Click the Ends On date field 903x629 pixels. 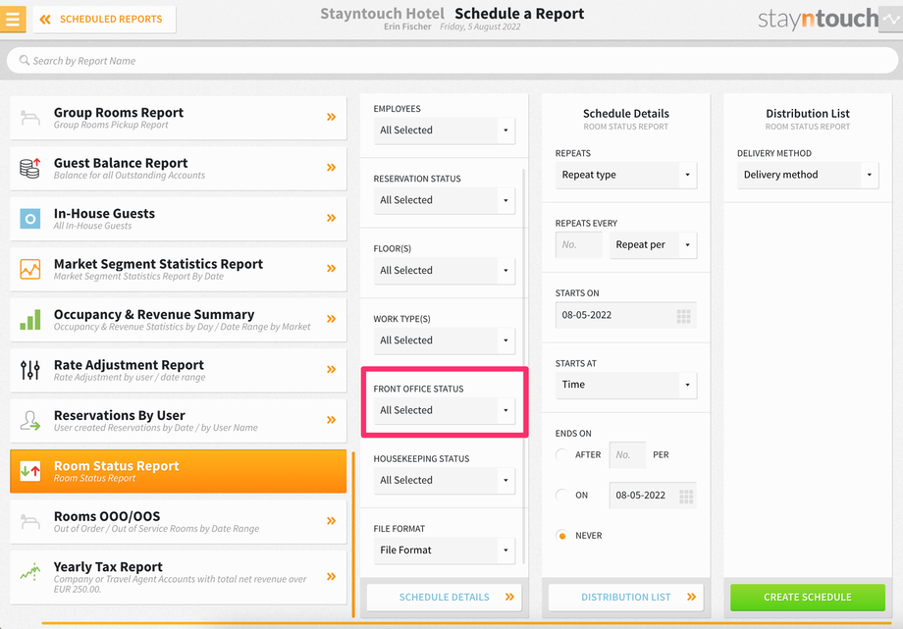click(653, 496)
